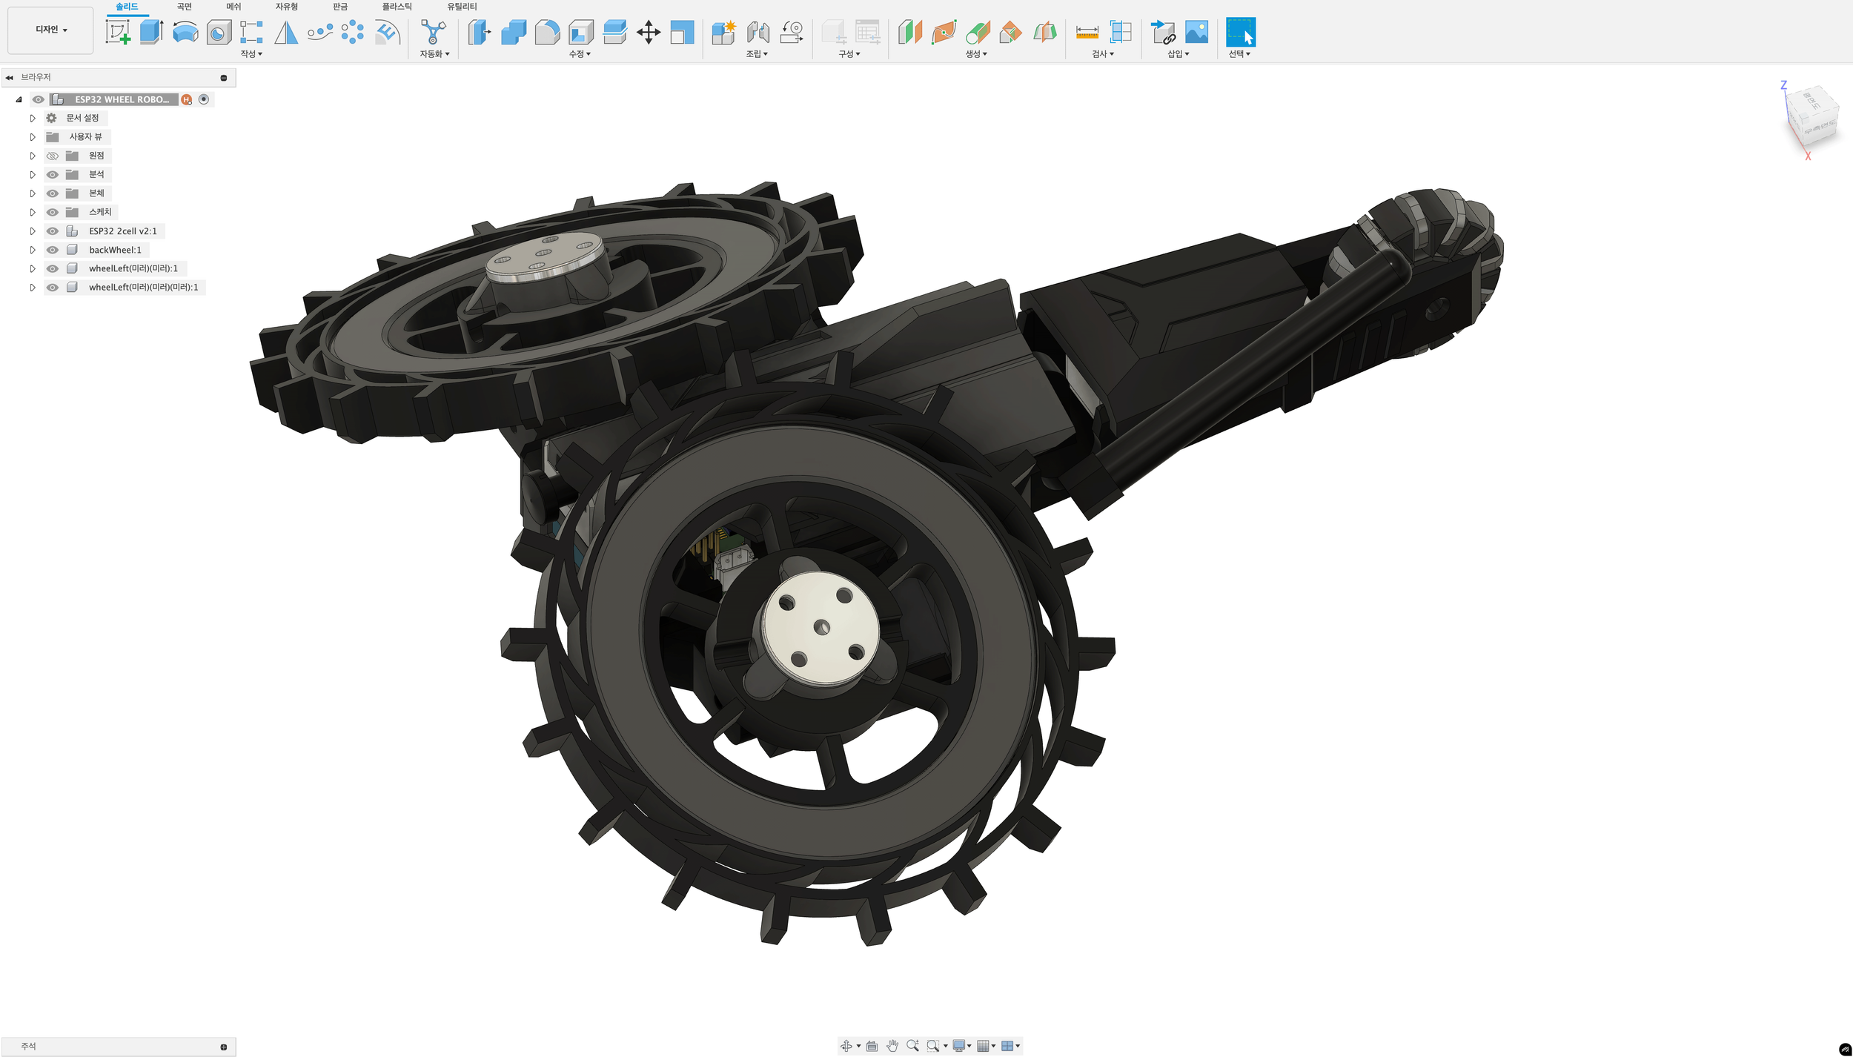This screenshot has height=1057, width=1853.
Task: Click the Extrude tool icon
Action: click(151, 33)
